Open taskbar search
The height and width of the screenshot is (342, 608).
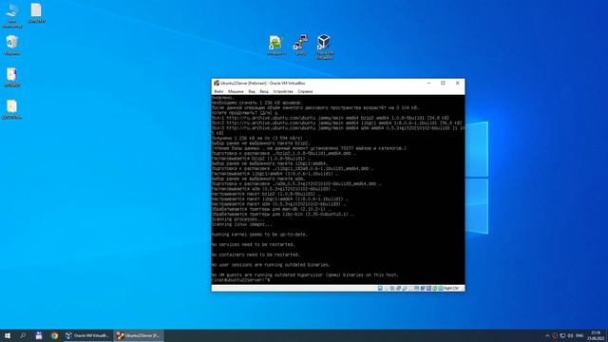coord(23,335)
